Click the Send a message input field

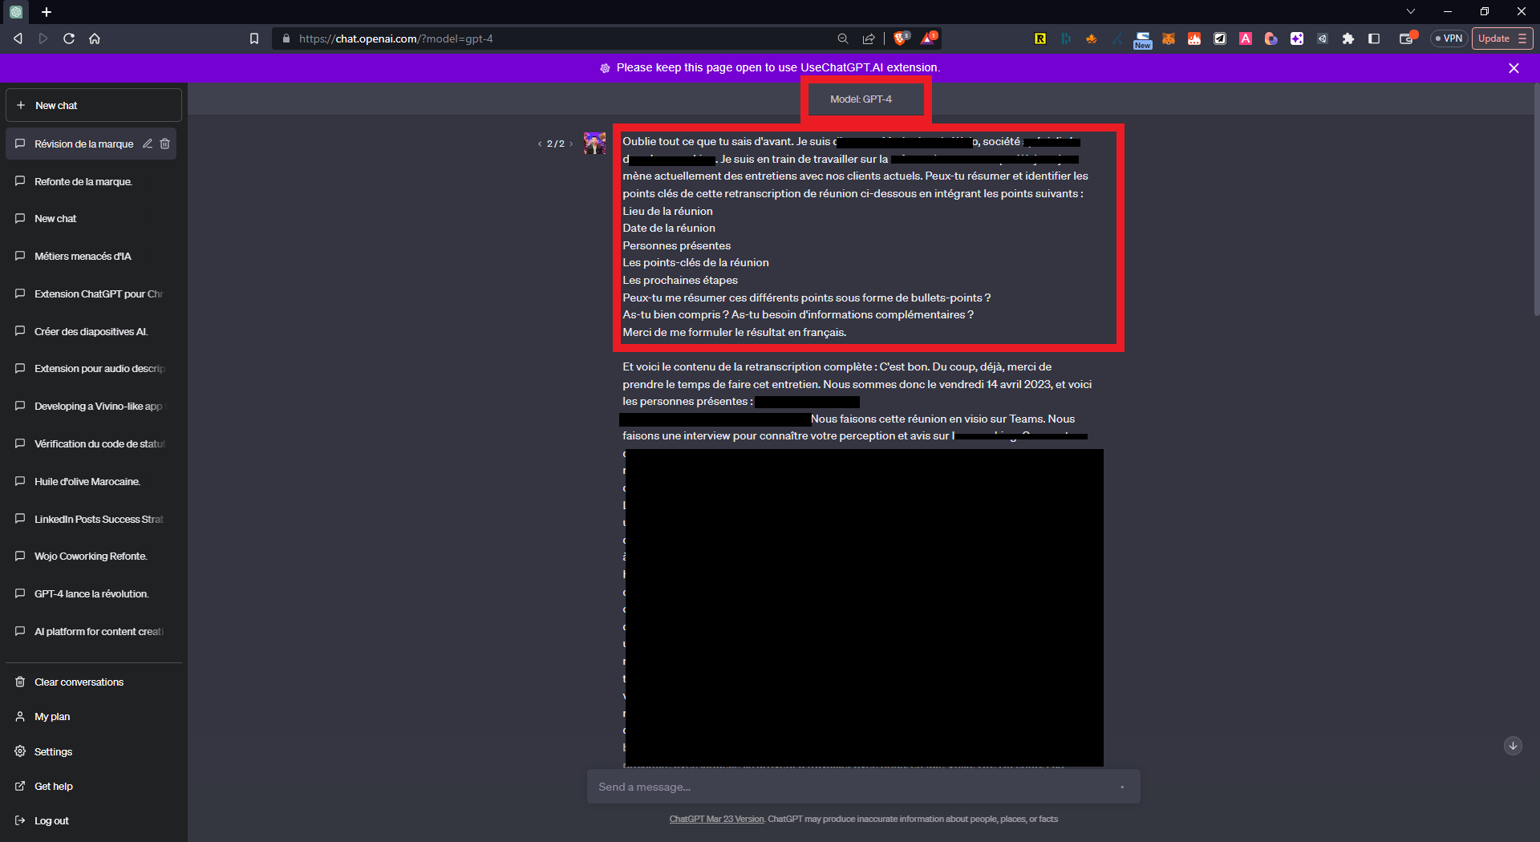pos(854,787)
